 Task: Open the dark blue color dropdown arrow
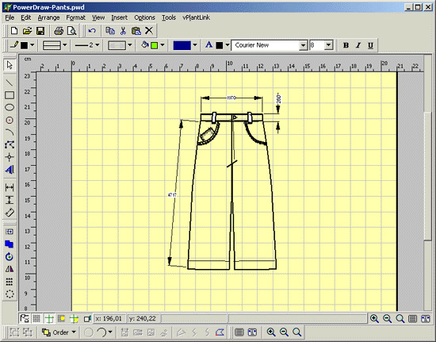tap(195, 44)
